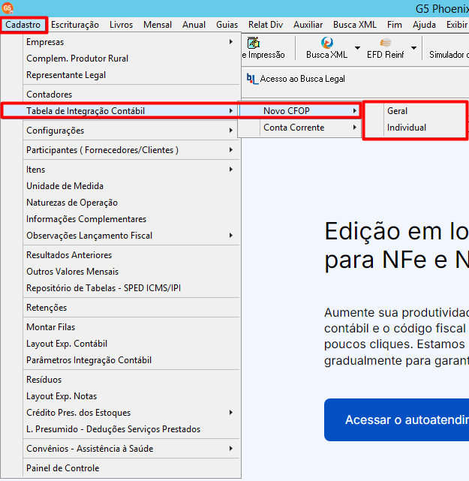Open the Guias menu
This screenshot has height=481, width=469.
[227, 25]
